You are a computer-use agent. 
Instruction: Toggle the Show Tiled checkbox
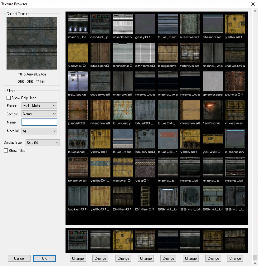[6, 151]
